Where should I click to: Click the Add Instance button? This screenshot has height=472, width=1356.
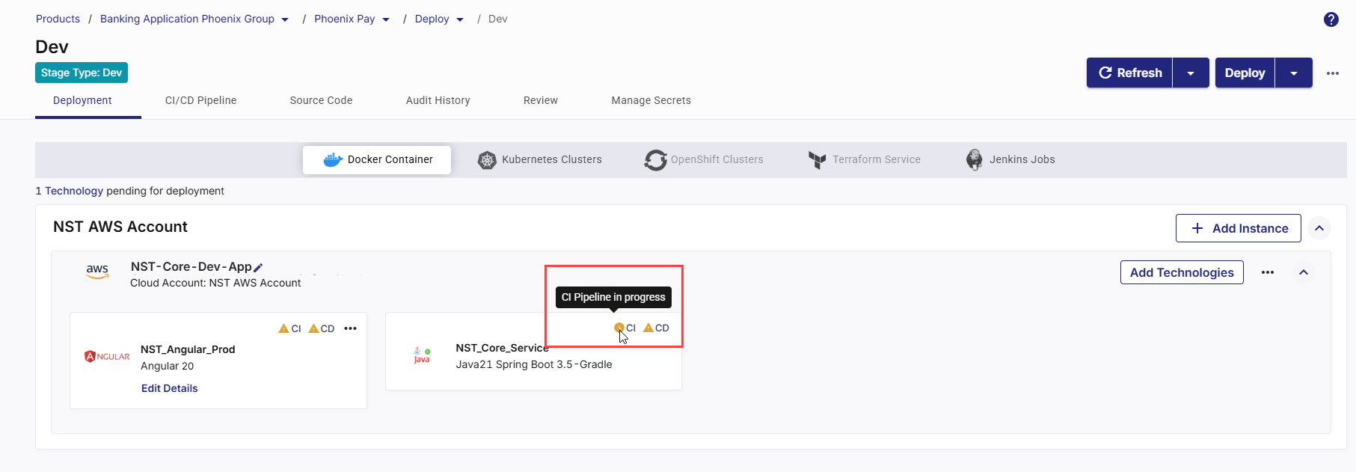coord(1238,228)
